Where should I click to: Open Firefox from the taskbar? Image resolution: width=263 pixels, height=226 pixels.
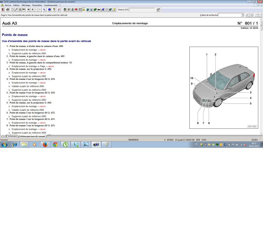click(x=45, y=145)
